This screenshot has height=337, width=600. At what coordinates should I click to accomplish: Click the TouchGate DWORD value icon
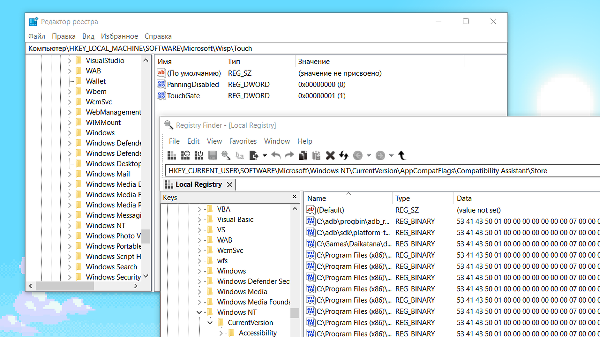[161, 96]
